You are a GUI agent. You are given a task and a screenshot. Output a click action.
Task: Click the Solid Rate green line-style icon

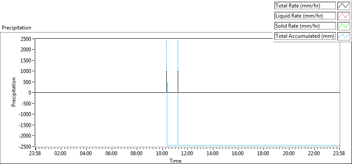click(344, 26)
